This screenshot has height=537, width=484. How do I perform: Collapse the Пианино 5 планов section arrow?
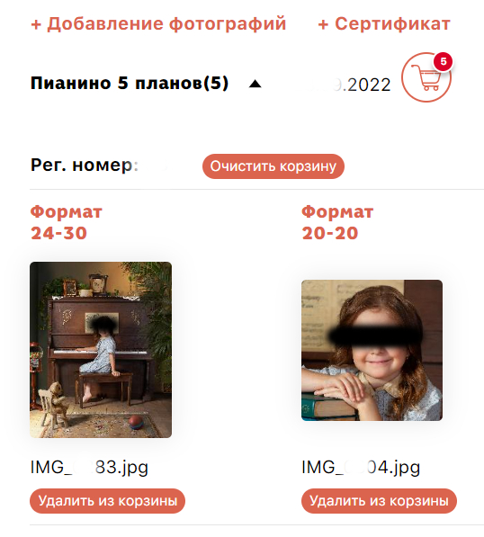pos(255,84)
